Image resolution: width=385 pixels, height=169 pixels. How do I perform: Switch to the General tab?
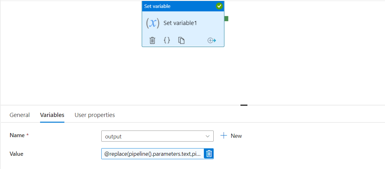(x=20, y=115)
